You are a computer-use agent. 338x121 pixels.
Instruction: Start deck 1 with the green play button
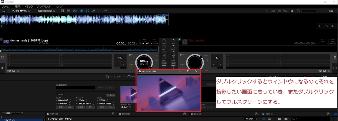tap(131, 70)
